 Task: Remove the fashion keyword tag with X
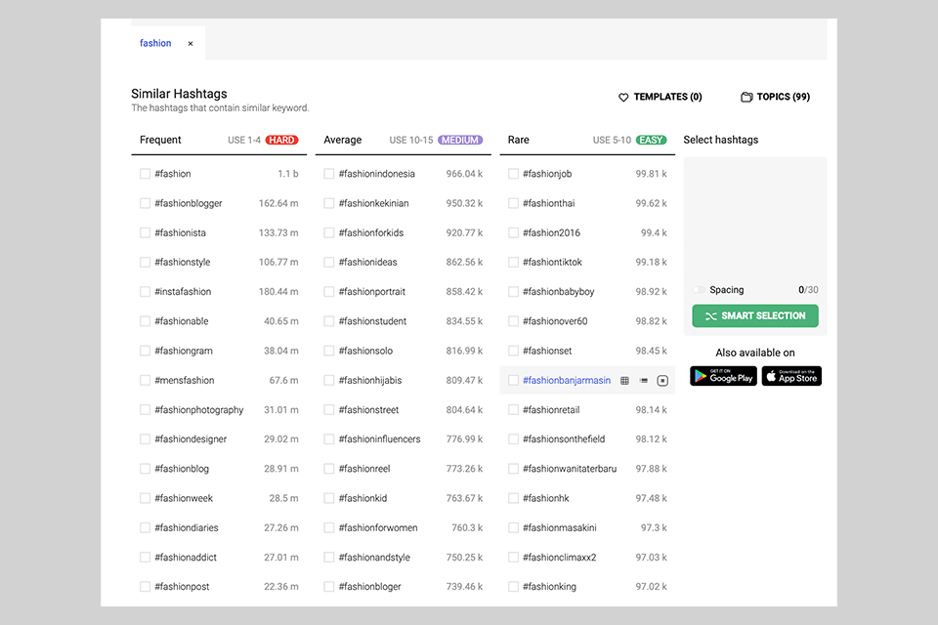tap(191, 44)
